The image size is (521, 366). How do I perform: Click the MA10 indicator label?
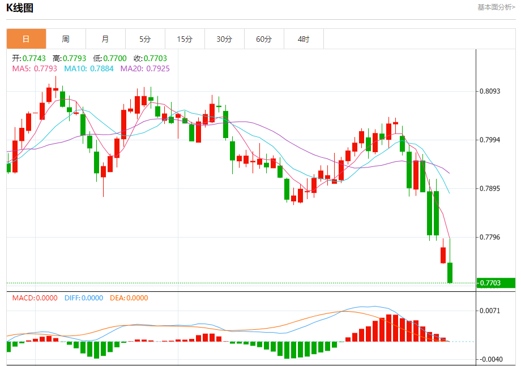pos(88,68)
